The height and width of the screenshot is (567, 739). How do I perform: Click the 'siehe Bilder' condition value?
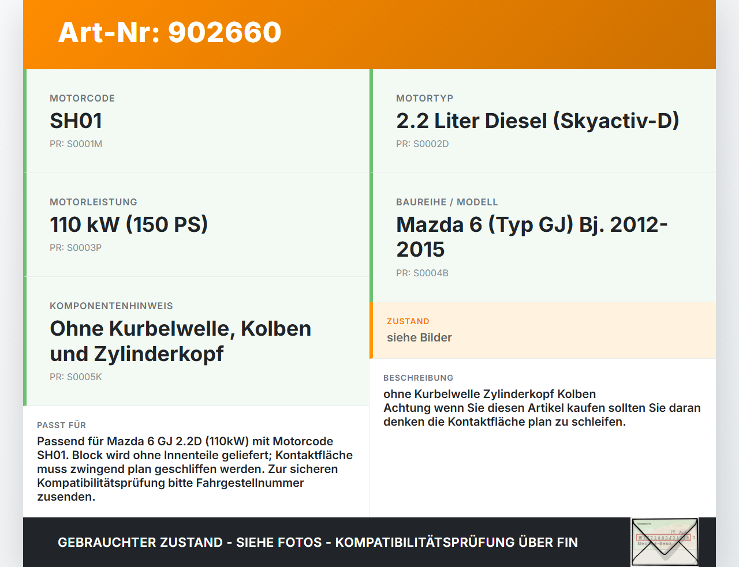tap(419, 337)
